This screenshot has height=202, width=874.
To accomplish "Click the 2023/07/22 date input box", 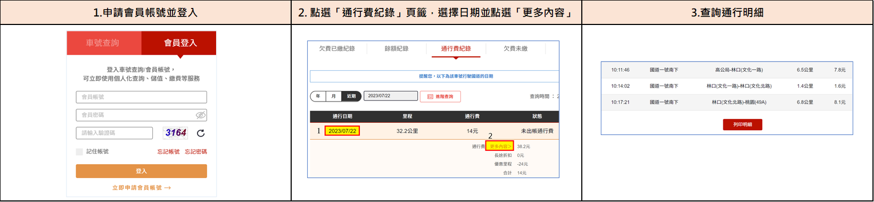I will coord(391,96).
